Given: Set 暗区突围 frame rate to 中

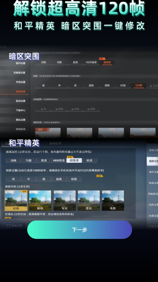Looking at the screenshot, I should click(59, 85).
